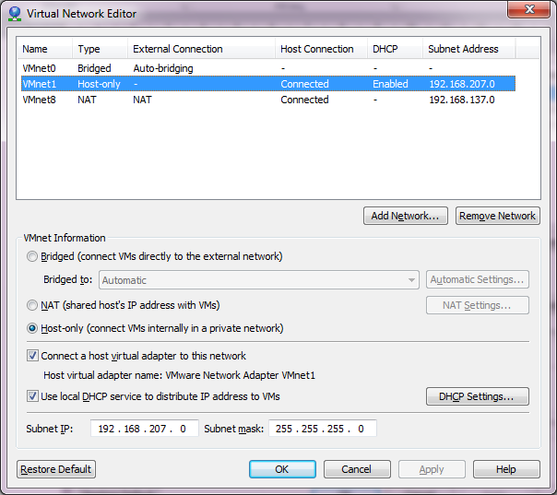
Task: Click the Enabled DHCP cell for VMnet1
Action: click(390, 84)
